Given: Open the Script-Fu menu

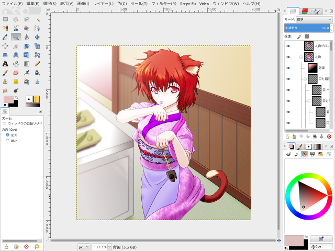Looking at the screenshot, I should click(x=188, y=4).
